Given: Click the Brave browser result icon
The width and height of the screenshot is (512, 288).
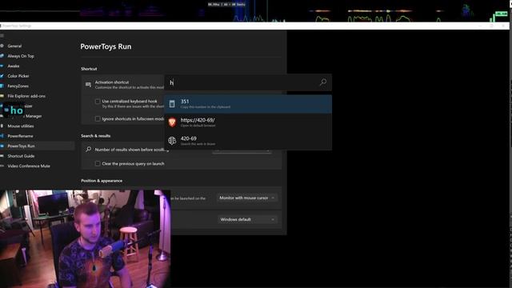Looking at the screenshot, I should (172, 122).
